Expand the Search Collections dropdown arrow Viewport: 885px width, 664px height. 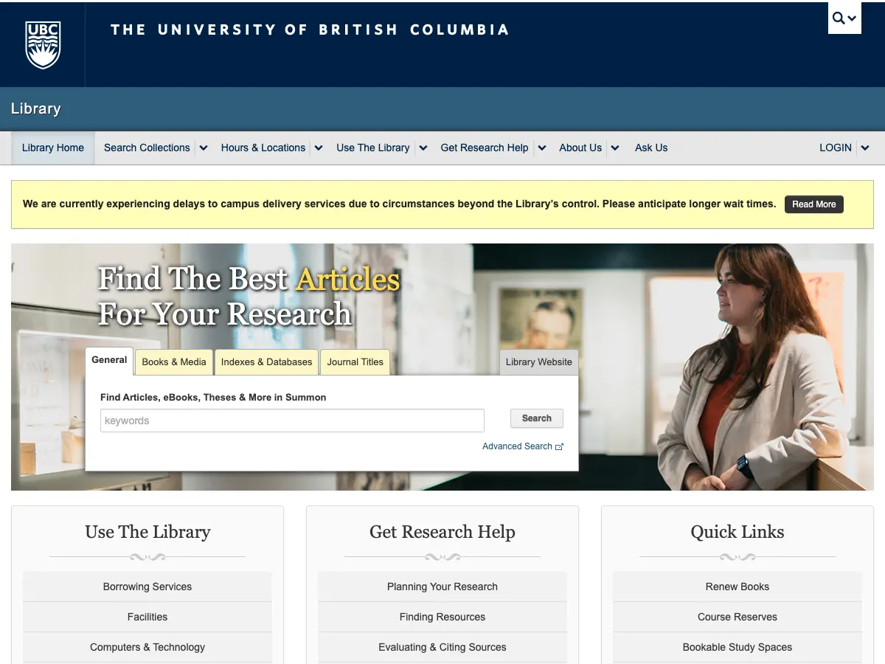204,148
